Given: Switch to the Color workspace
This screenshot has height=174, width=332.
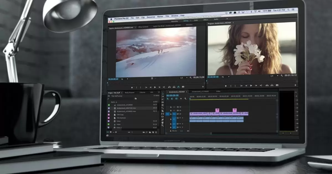Looking at the screenshot, I should [196, 20].
